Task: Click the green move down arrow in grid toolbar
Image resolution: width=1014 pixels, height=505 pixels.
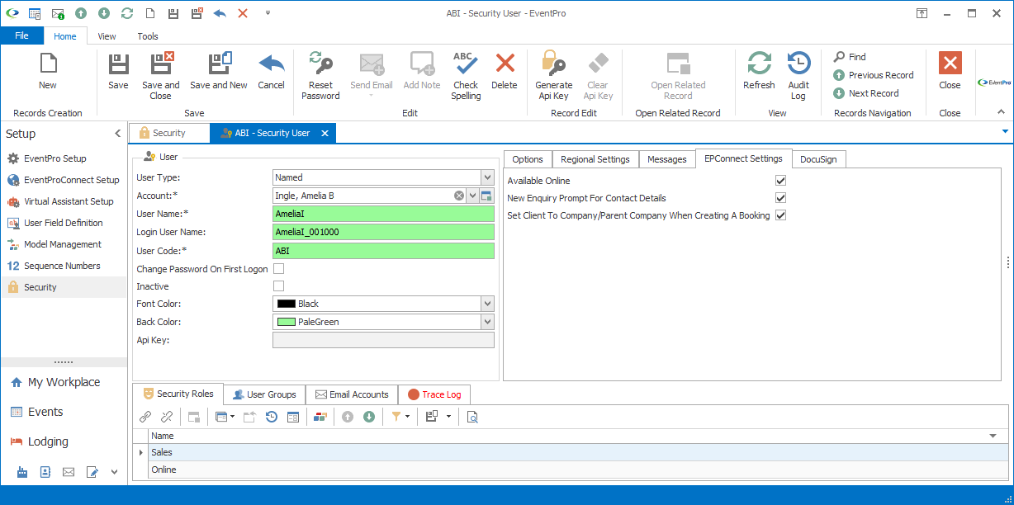Action: [369, 417]
